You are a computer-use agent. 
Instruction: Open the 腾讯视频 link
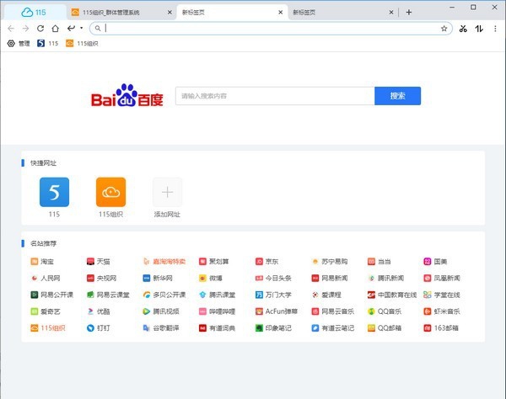click(x=161, y=311)
